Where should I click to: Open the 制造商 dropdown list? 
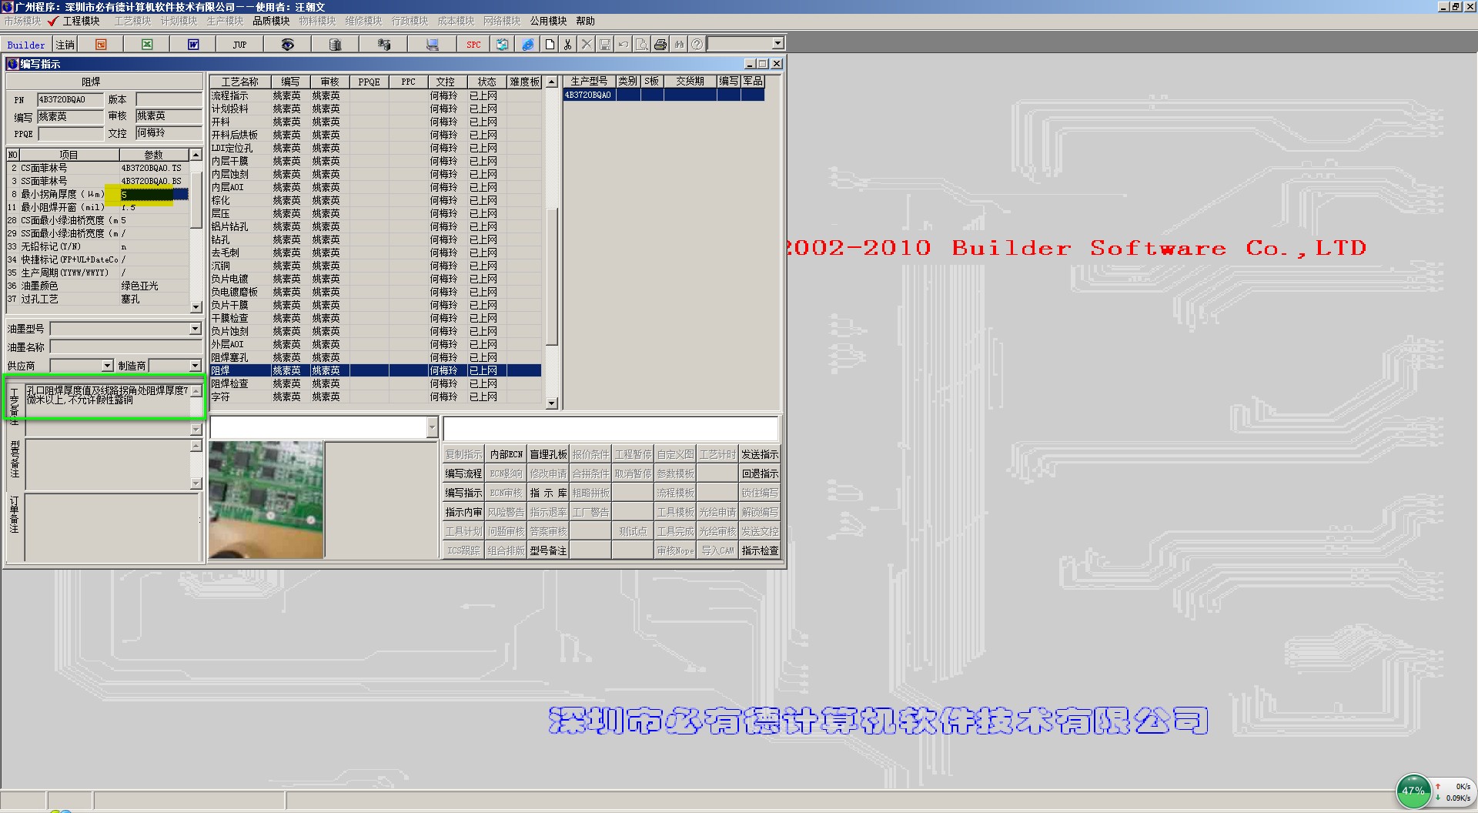(195, 366)
